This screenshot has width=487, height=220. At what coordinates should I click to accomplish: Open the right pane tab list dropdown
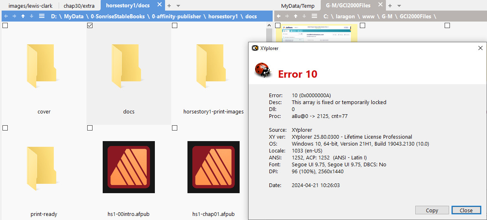coord(399,6)
